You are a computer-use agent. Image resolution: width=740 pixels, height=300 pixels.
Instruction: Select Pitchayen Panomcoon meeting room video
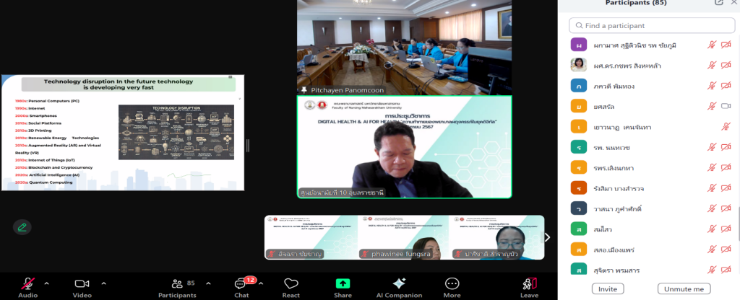click(405, 47)
